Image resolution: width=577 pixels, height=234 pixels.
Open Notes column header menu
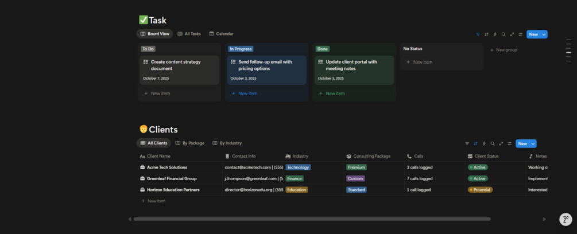coord(537,156)
